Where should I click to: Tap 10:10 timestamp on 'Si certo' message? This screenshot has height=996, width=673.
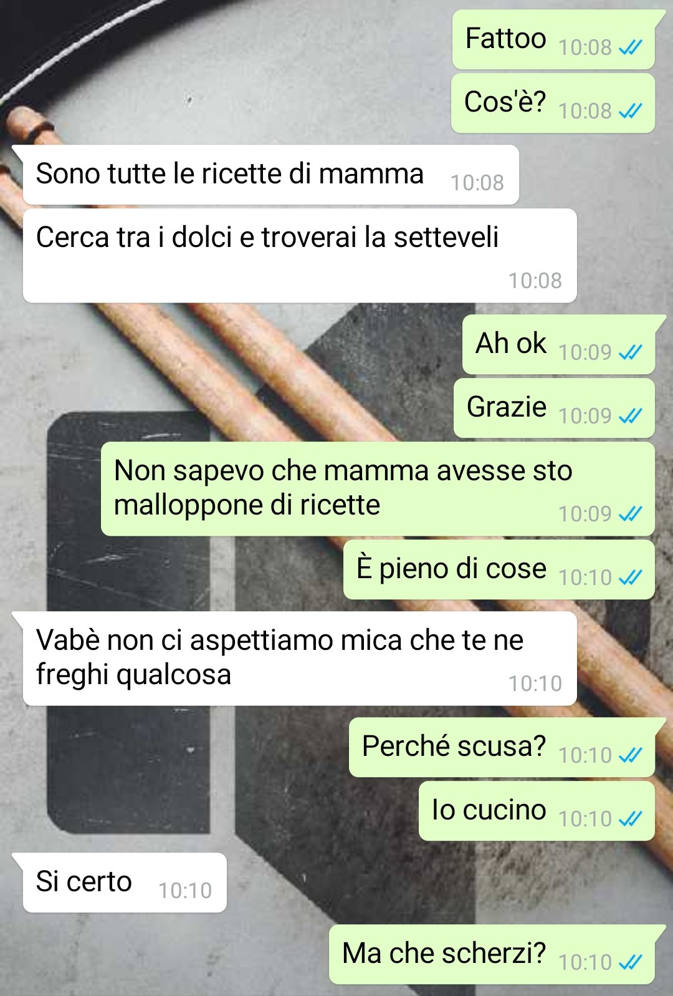tap(185, 891)
